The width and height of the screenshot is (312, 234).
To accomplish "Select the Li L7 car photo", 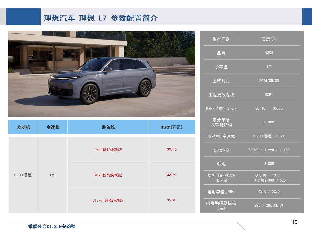I will click(102, 74).
